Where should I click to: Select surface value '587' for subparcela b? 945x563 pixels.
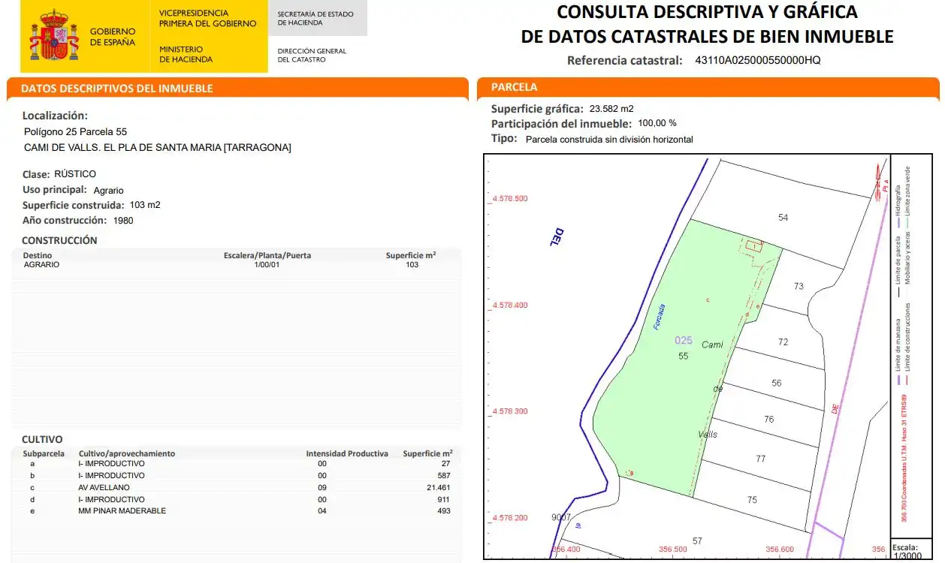444,475
